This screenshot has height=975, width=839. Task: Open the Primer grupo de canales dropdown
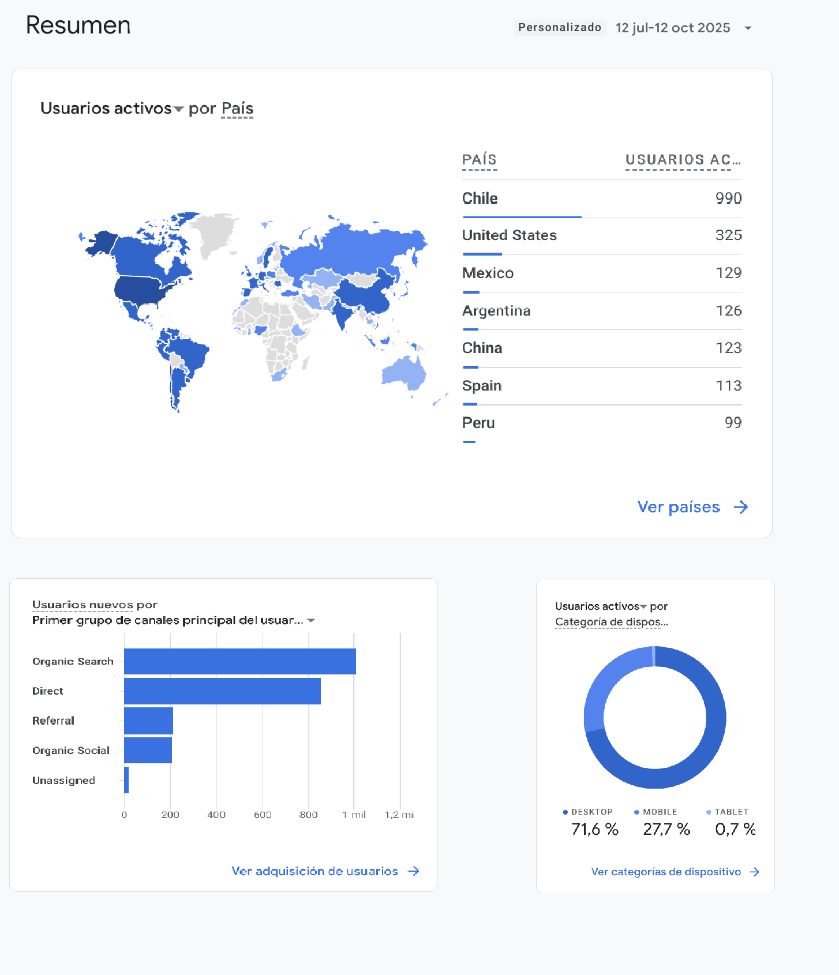(311, 621)
